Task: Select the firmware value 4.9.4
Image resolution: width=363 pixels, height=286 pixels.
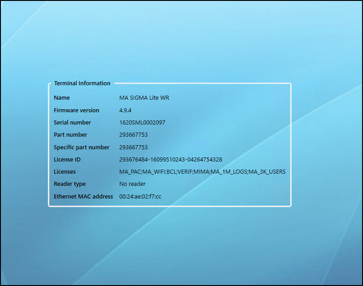Action: pos(125,111)
